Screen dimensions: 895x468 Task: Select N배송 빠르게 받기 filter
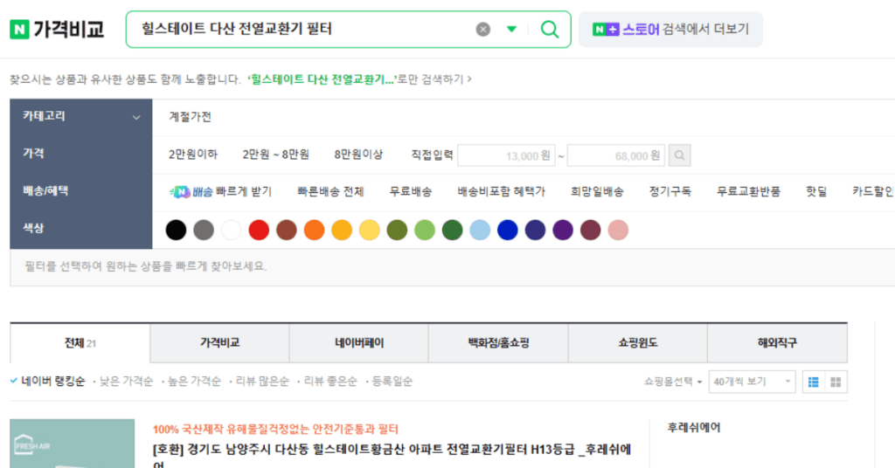click(x=221, y=191)
